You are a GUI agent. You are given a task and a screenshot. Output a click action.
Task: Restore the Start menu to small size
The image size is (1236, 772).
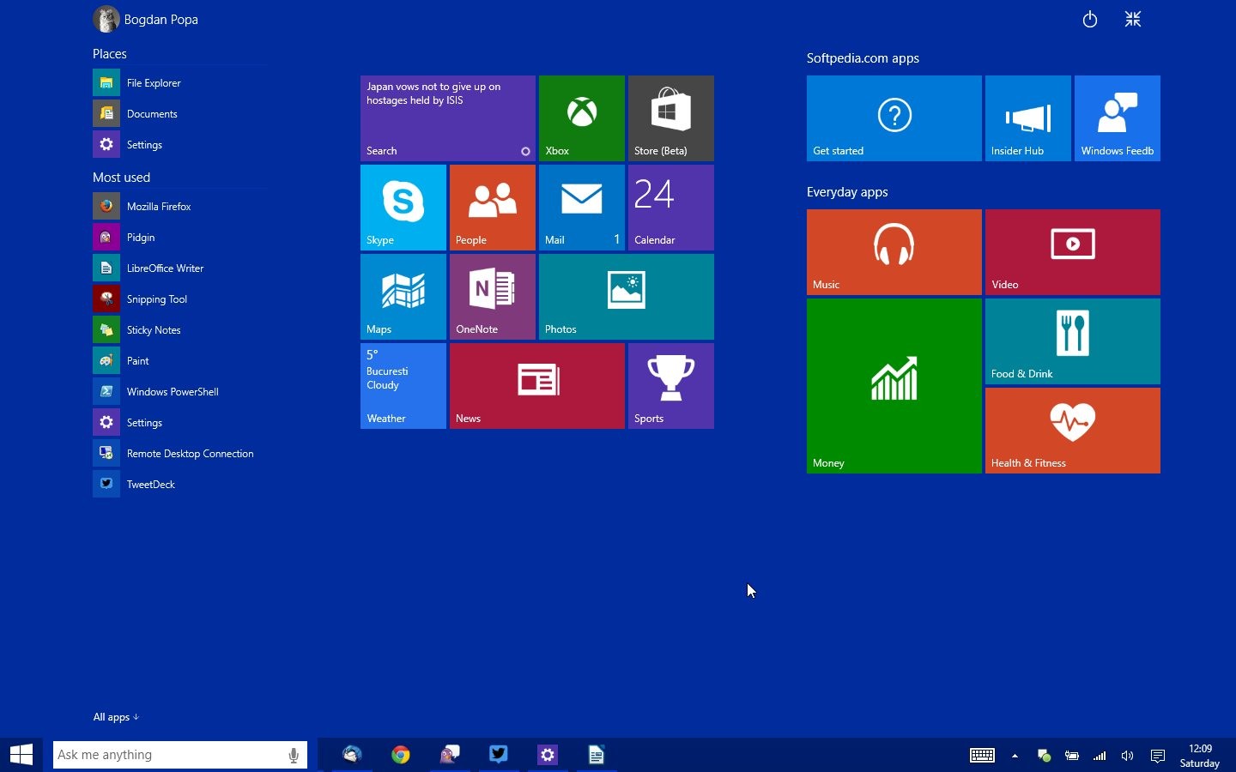(1132, 19)
